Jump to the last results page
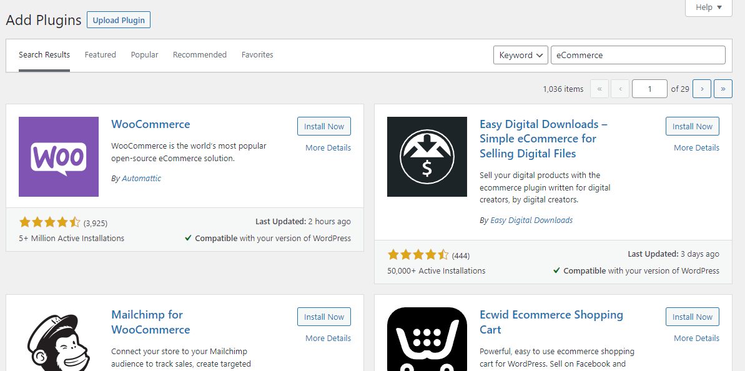Image resolution: width=745 pixels, height=371 pixels. [723, 89]
